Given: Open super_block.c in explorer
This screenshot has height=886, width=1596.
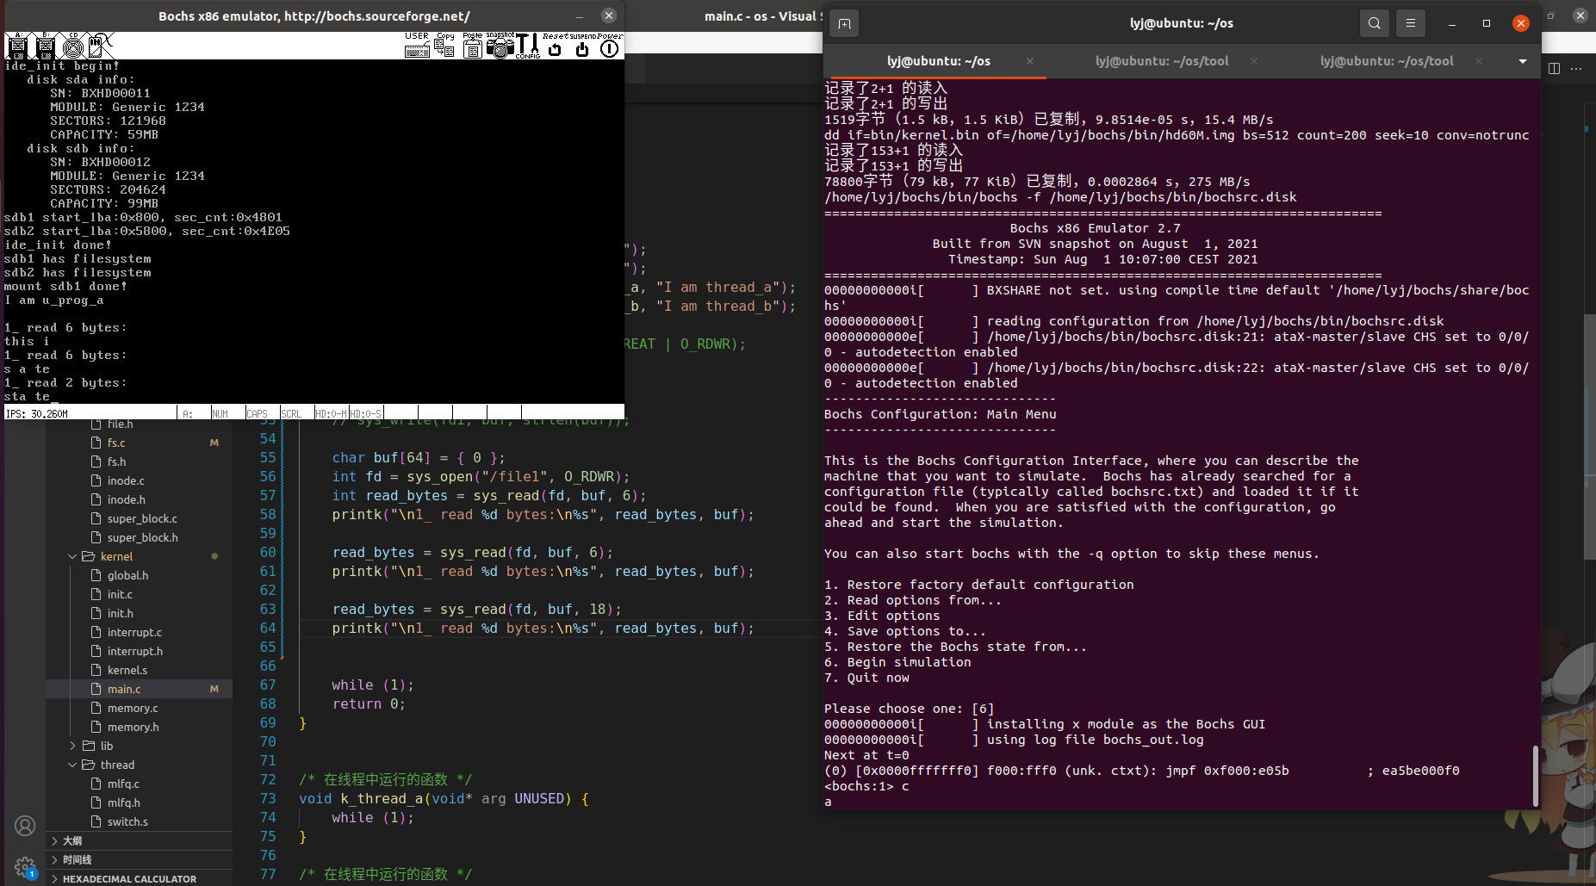Looking at the screenshot, I should [142, 518].
